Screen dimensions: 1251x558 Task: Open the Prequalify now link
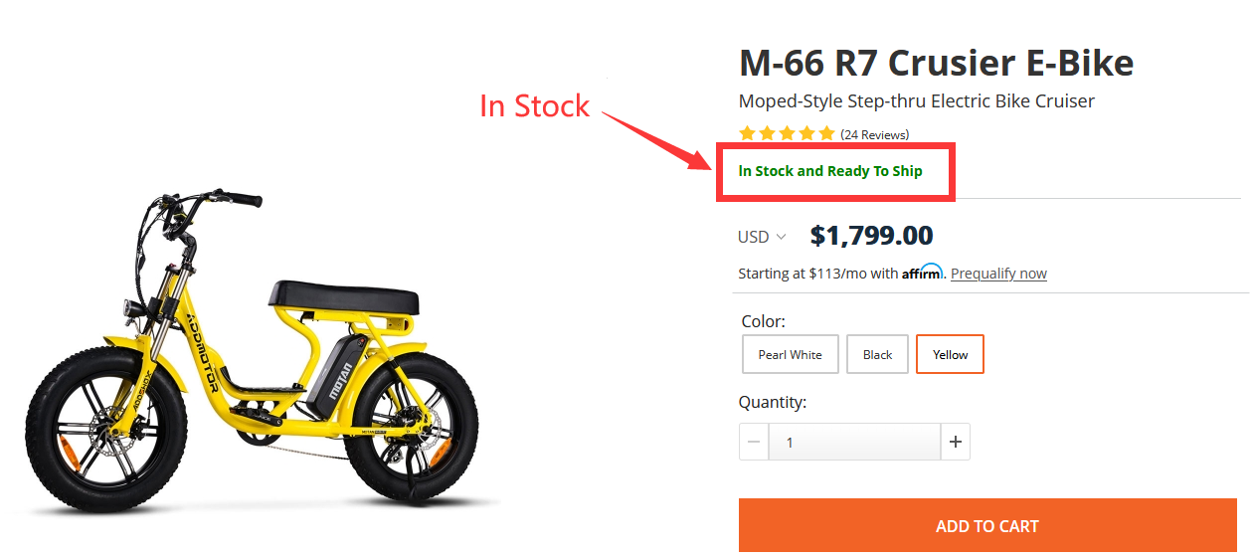(x=998, y=274)
